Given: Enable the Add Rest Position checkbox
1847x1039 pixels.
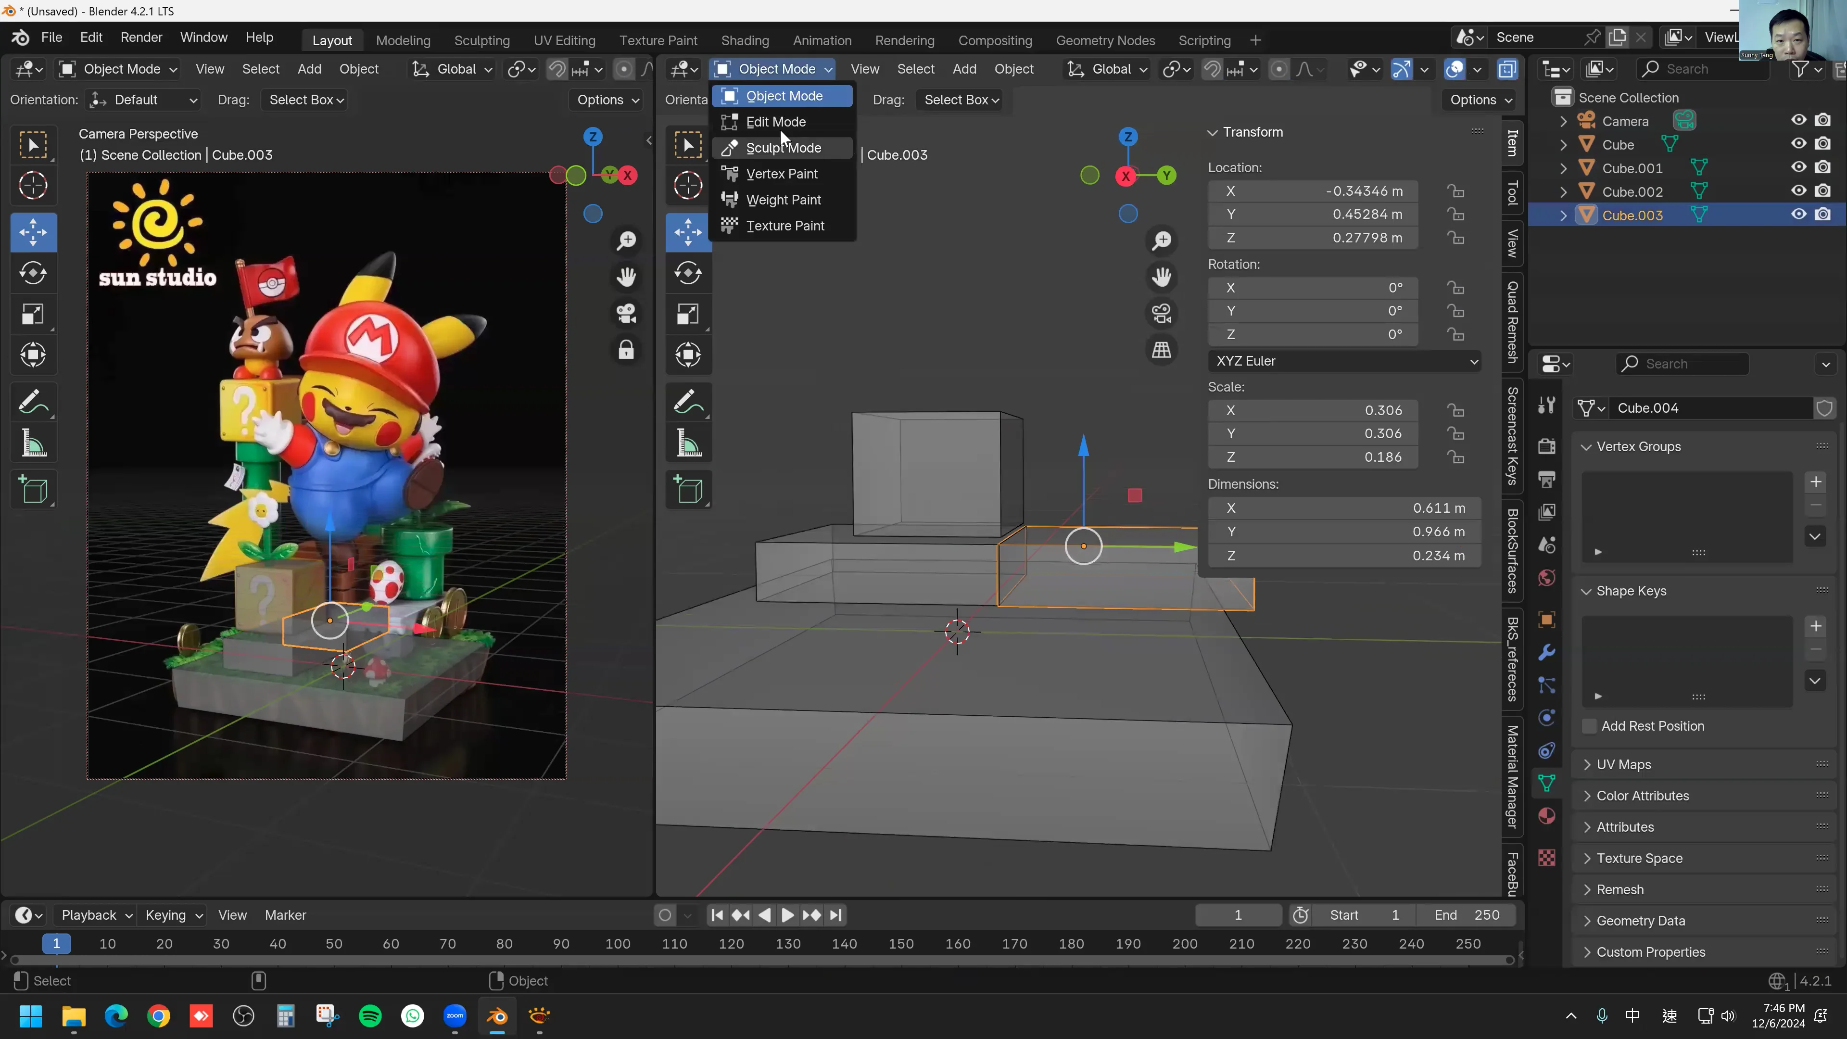Looking at the screenshot, I should point(1590,726).
